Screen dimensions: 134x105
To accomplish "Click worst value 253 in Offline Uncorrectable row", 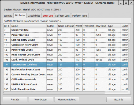I will pos(77,80).
